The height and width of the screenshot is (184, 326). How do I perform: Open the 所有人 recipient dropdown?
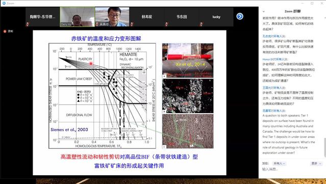(279, 164)
